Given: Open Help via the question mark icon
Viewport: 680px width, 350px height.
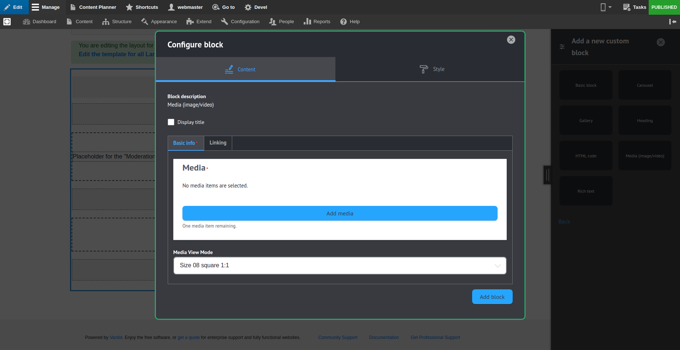Looking at the screenshot, I should (343, 21).
